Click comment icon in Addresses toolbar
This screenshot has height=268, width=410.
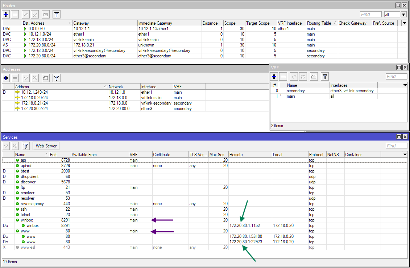pyautogui.click(x=46, y=78)
